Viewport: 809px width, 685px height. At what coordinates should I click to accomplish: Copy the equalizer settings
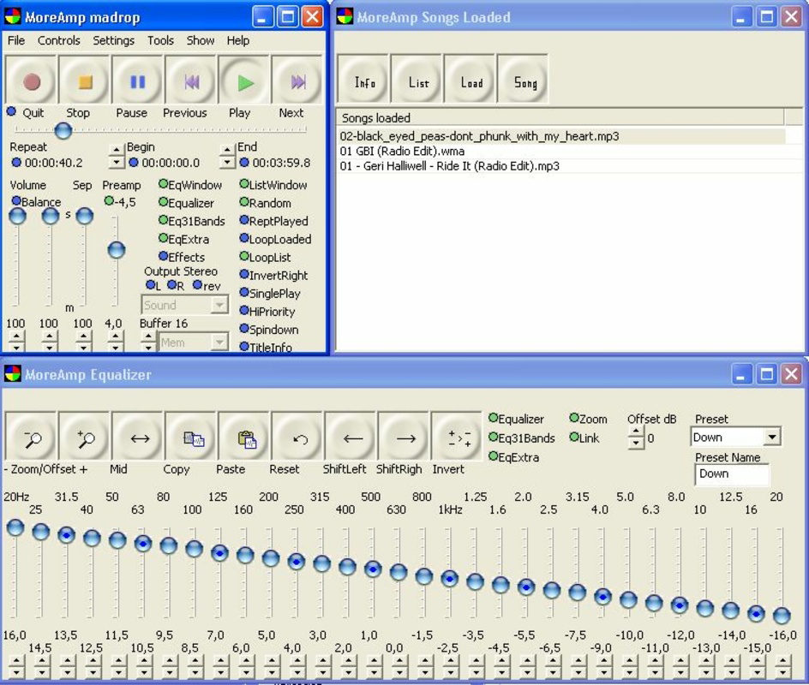coord(191,438)
